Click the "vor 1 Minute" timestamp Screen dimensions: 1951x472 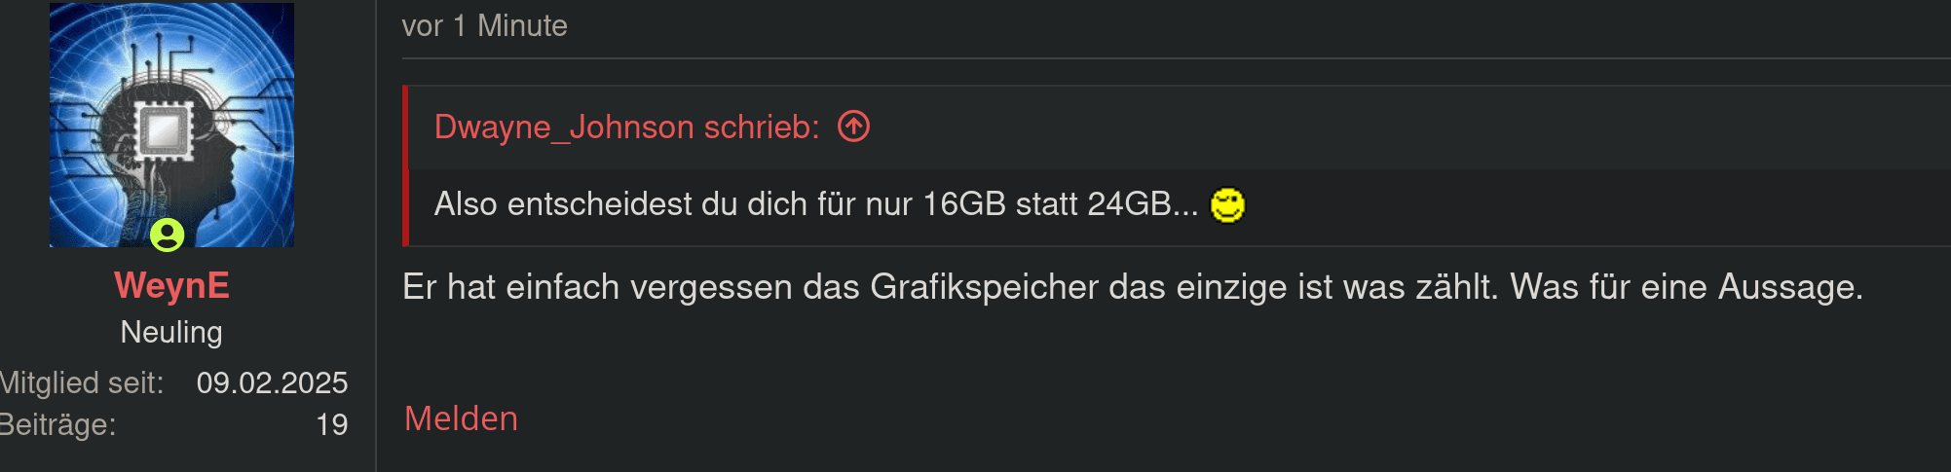pyautogui.click(x=484, y=25)
